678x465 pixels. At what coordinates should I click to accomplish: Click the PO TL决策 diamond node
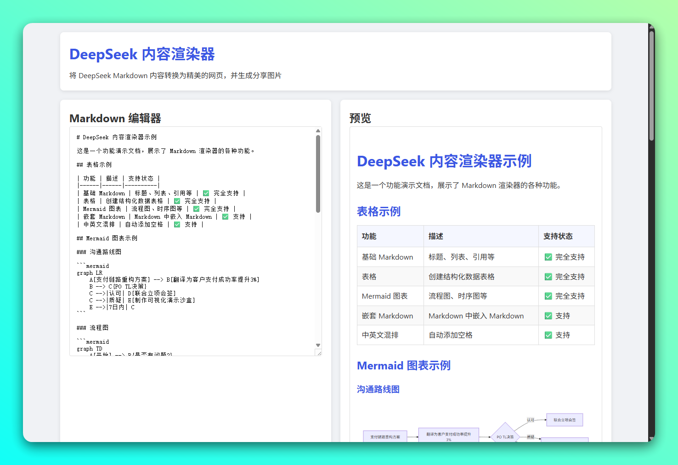[505, 434]
